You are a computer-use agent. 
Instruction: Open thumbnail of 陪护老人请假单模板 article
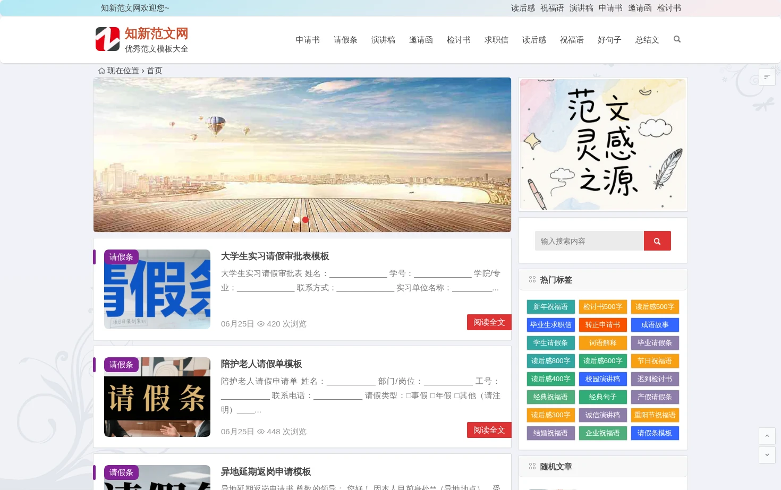157,397
